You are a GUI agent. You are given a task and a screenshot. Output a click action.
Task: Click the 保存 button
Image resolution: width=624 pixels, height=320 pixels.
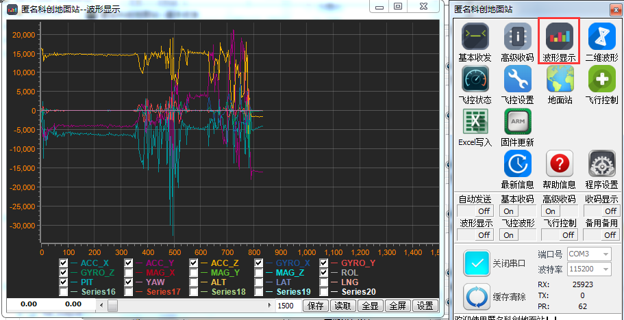pyautogui.click(x=316, y=306)
